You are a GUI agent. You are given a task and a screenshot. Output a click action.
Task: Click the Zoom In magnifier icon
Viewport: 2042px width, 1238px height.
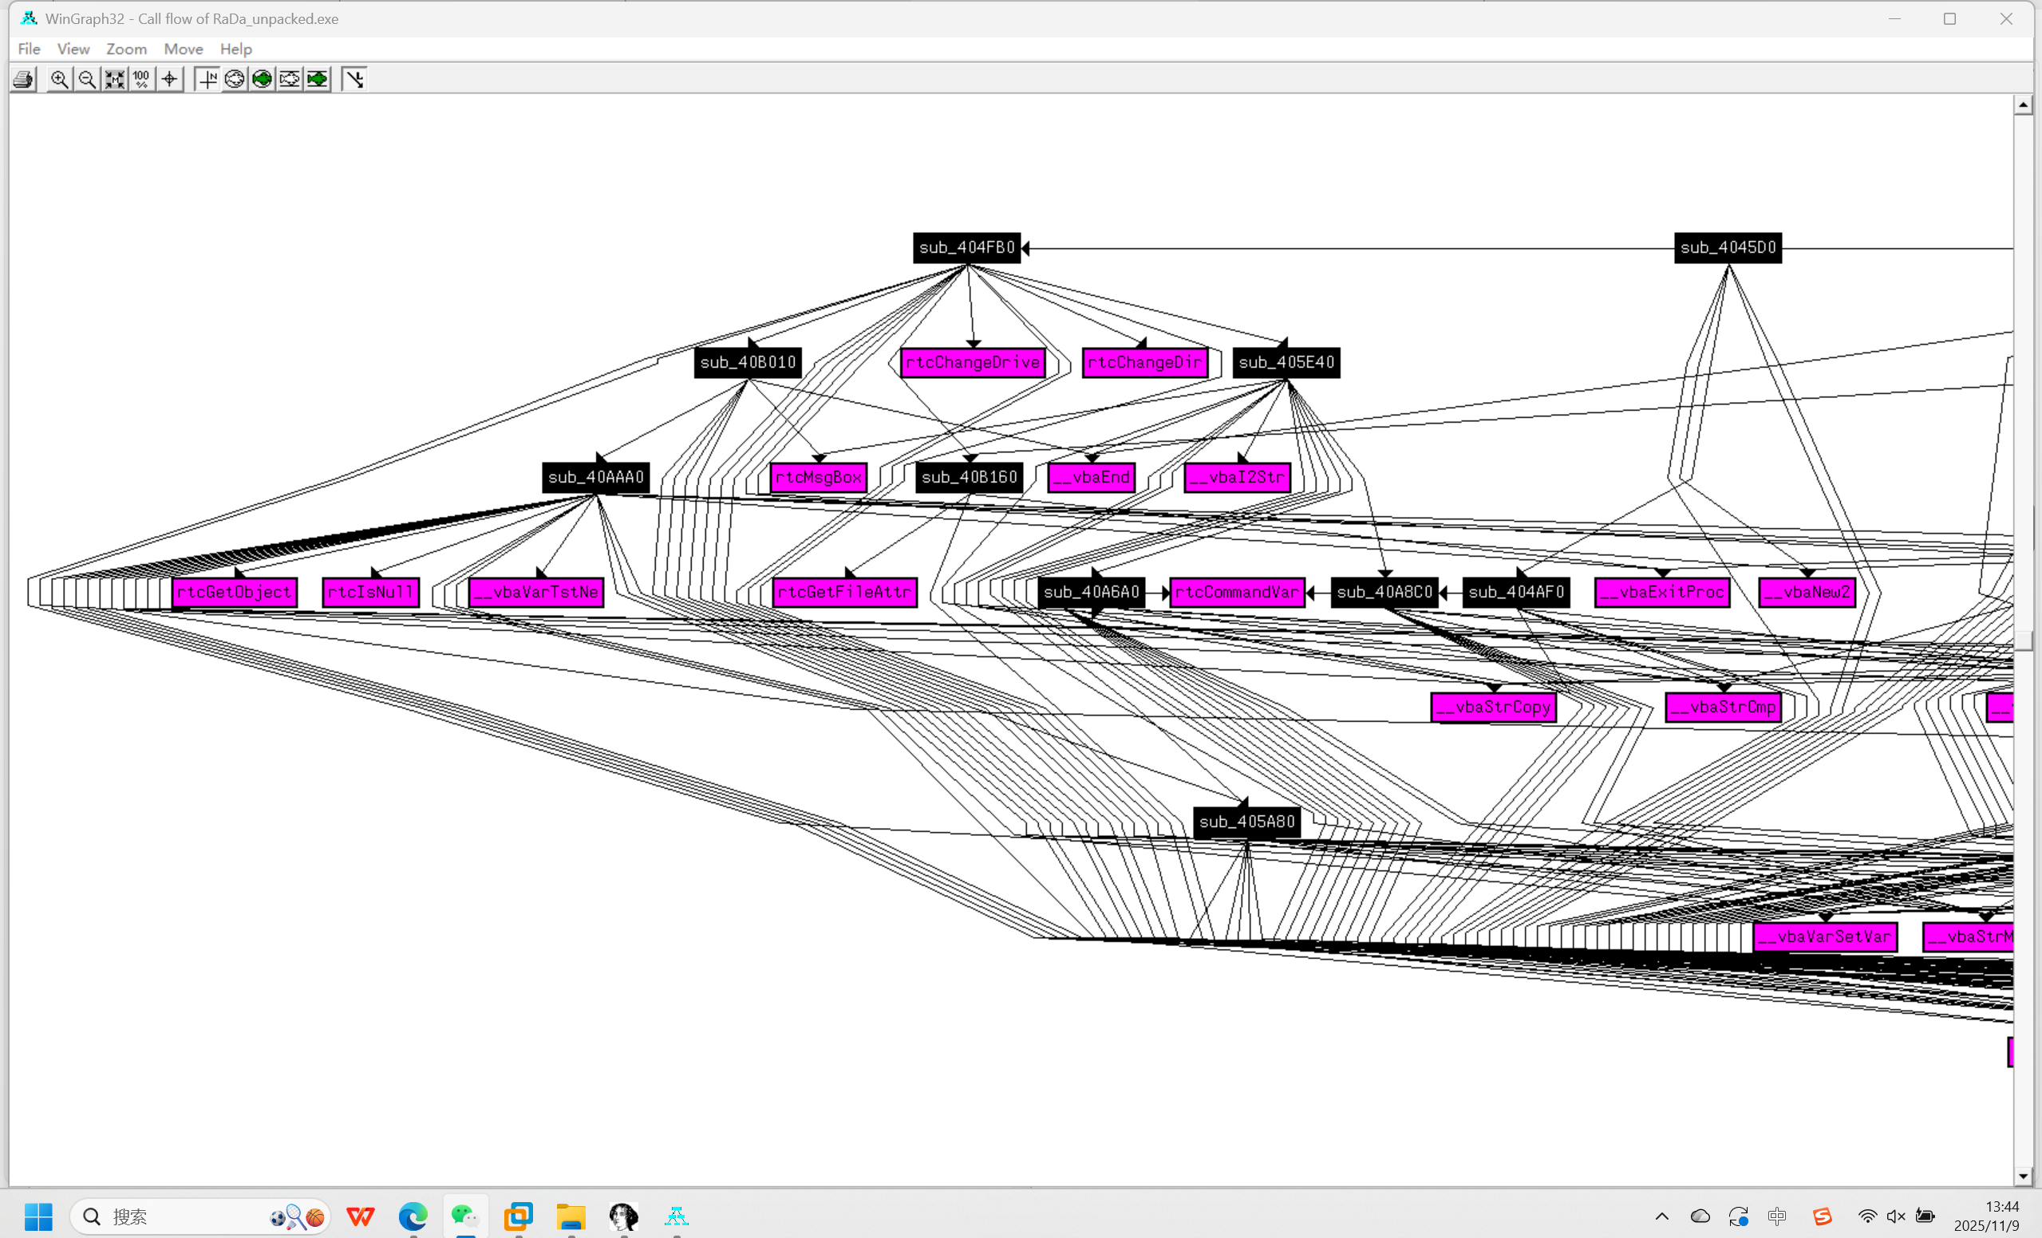tap(59, 80)
